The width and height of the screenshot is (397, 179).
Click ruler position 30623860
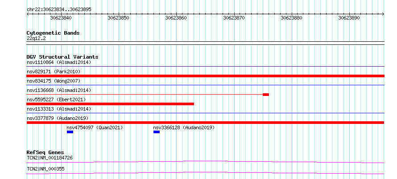click(x=176, y=18)
